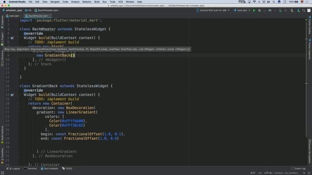Click the color value 0xFFffbb00 in code
The height and width of the screenshot is (175, 312).
72,121
